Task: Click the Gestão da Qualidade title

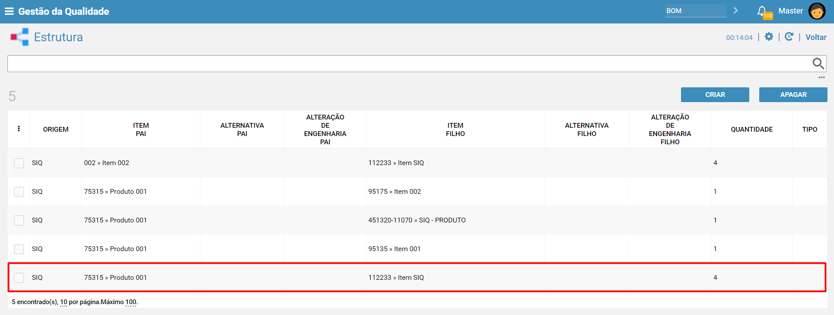Action: [x=63, y=11]
